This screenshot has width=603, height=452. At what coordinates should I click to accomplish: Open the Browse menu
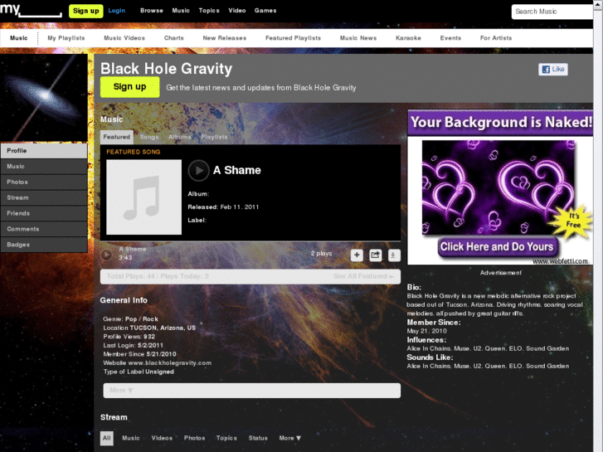pos(152,11)
